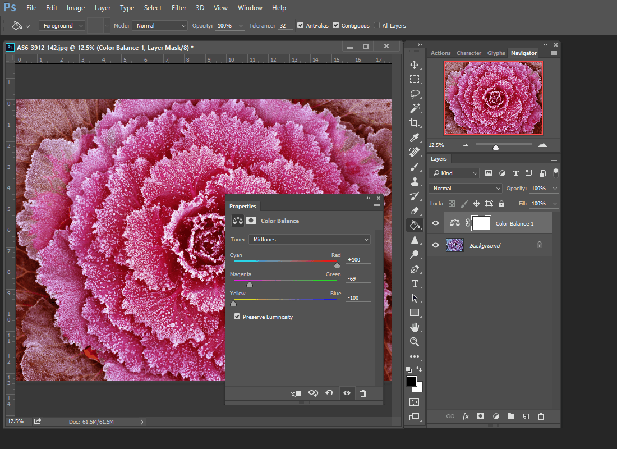Open the layer blend mode Normal dropdown
Viewport: 617px width, 449px height.
pos(466,189)
